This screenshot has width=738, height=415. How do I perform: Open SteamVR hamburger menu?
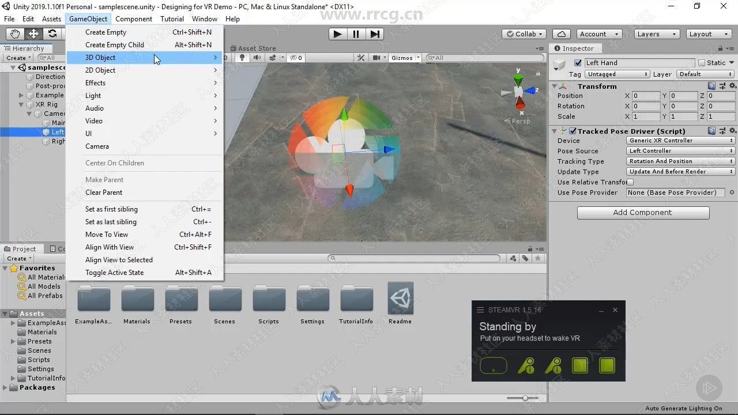(480, 310)
